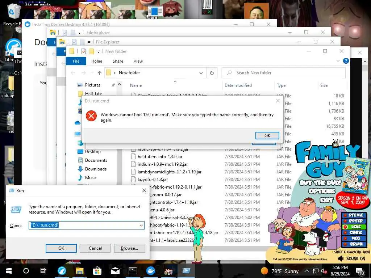Select lazydfu-0.1.3.jar file
The width and height of the screenshot is (371, 278).
coord(153,180)
